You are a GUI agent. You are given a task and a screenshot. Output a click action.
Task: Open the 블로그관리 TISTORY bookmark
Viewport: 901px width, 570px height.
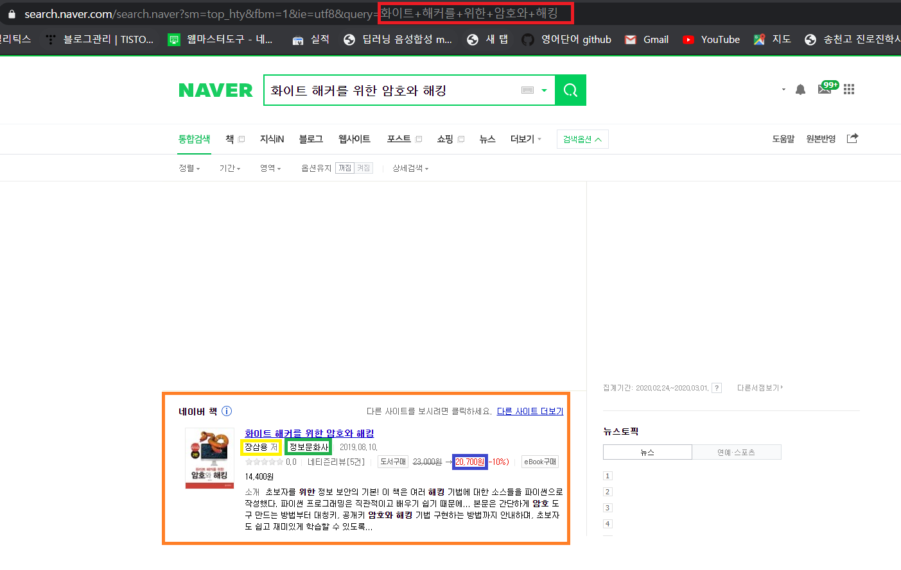click(x=100, y=39)
